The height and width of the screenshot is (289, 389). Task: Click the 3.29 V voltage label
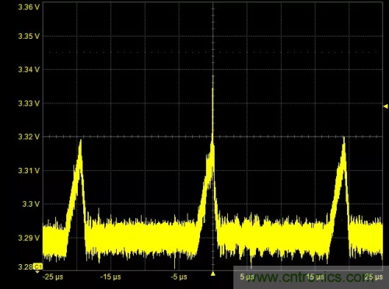point(29,238)
